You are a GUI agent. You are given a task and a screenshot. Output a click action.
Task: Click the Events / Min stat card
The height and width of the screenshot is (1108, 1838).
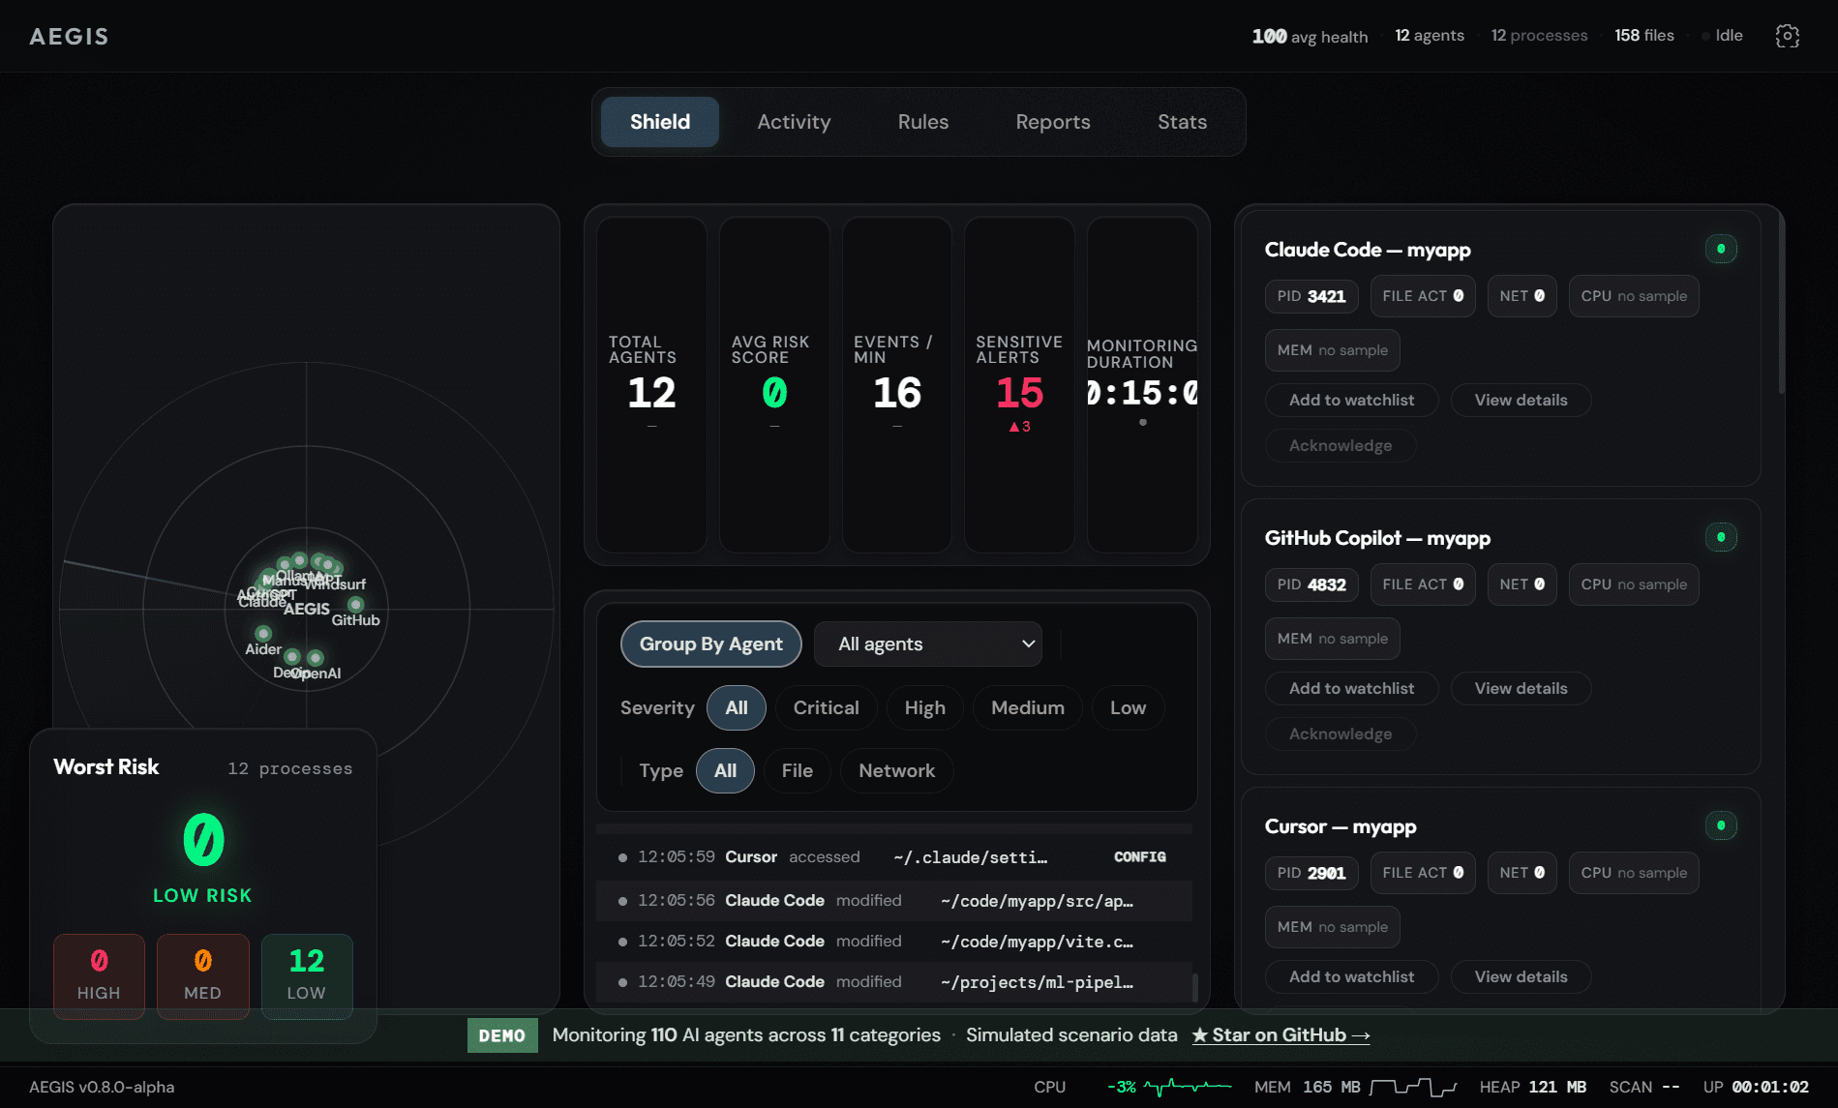click(x=897, y=385)
